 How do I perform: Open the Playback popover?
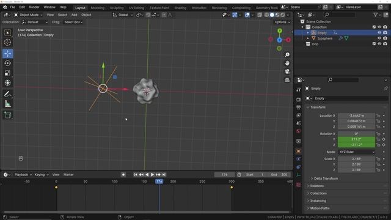coord(23,175)
